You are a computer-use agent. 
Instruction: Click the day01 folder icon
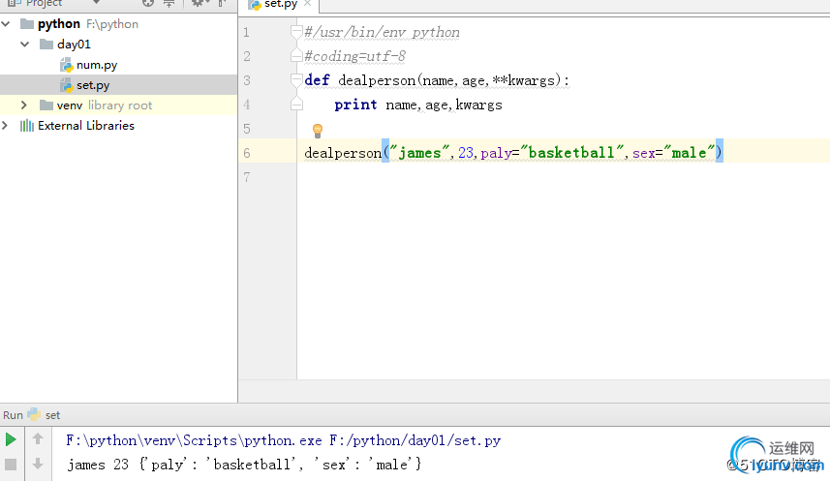point(46,44)
